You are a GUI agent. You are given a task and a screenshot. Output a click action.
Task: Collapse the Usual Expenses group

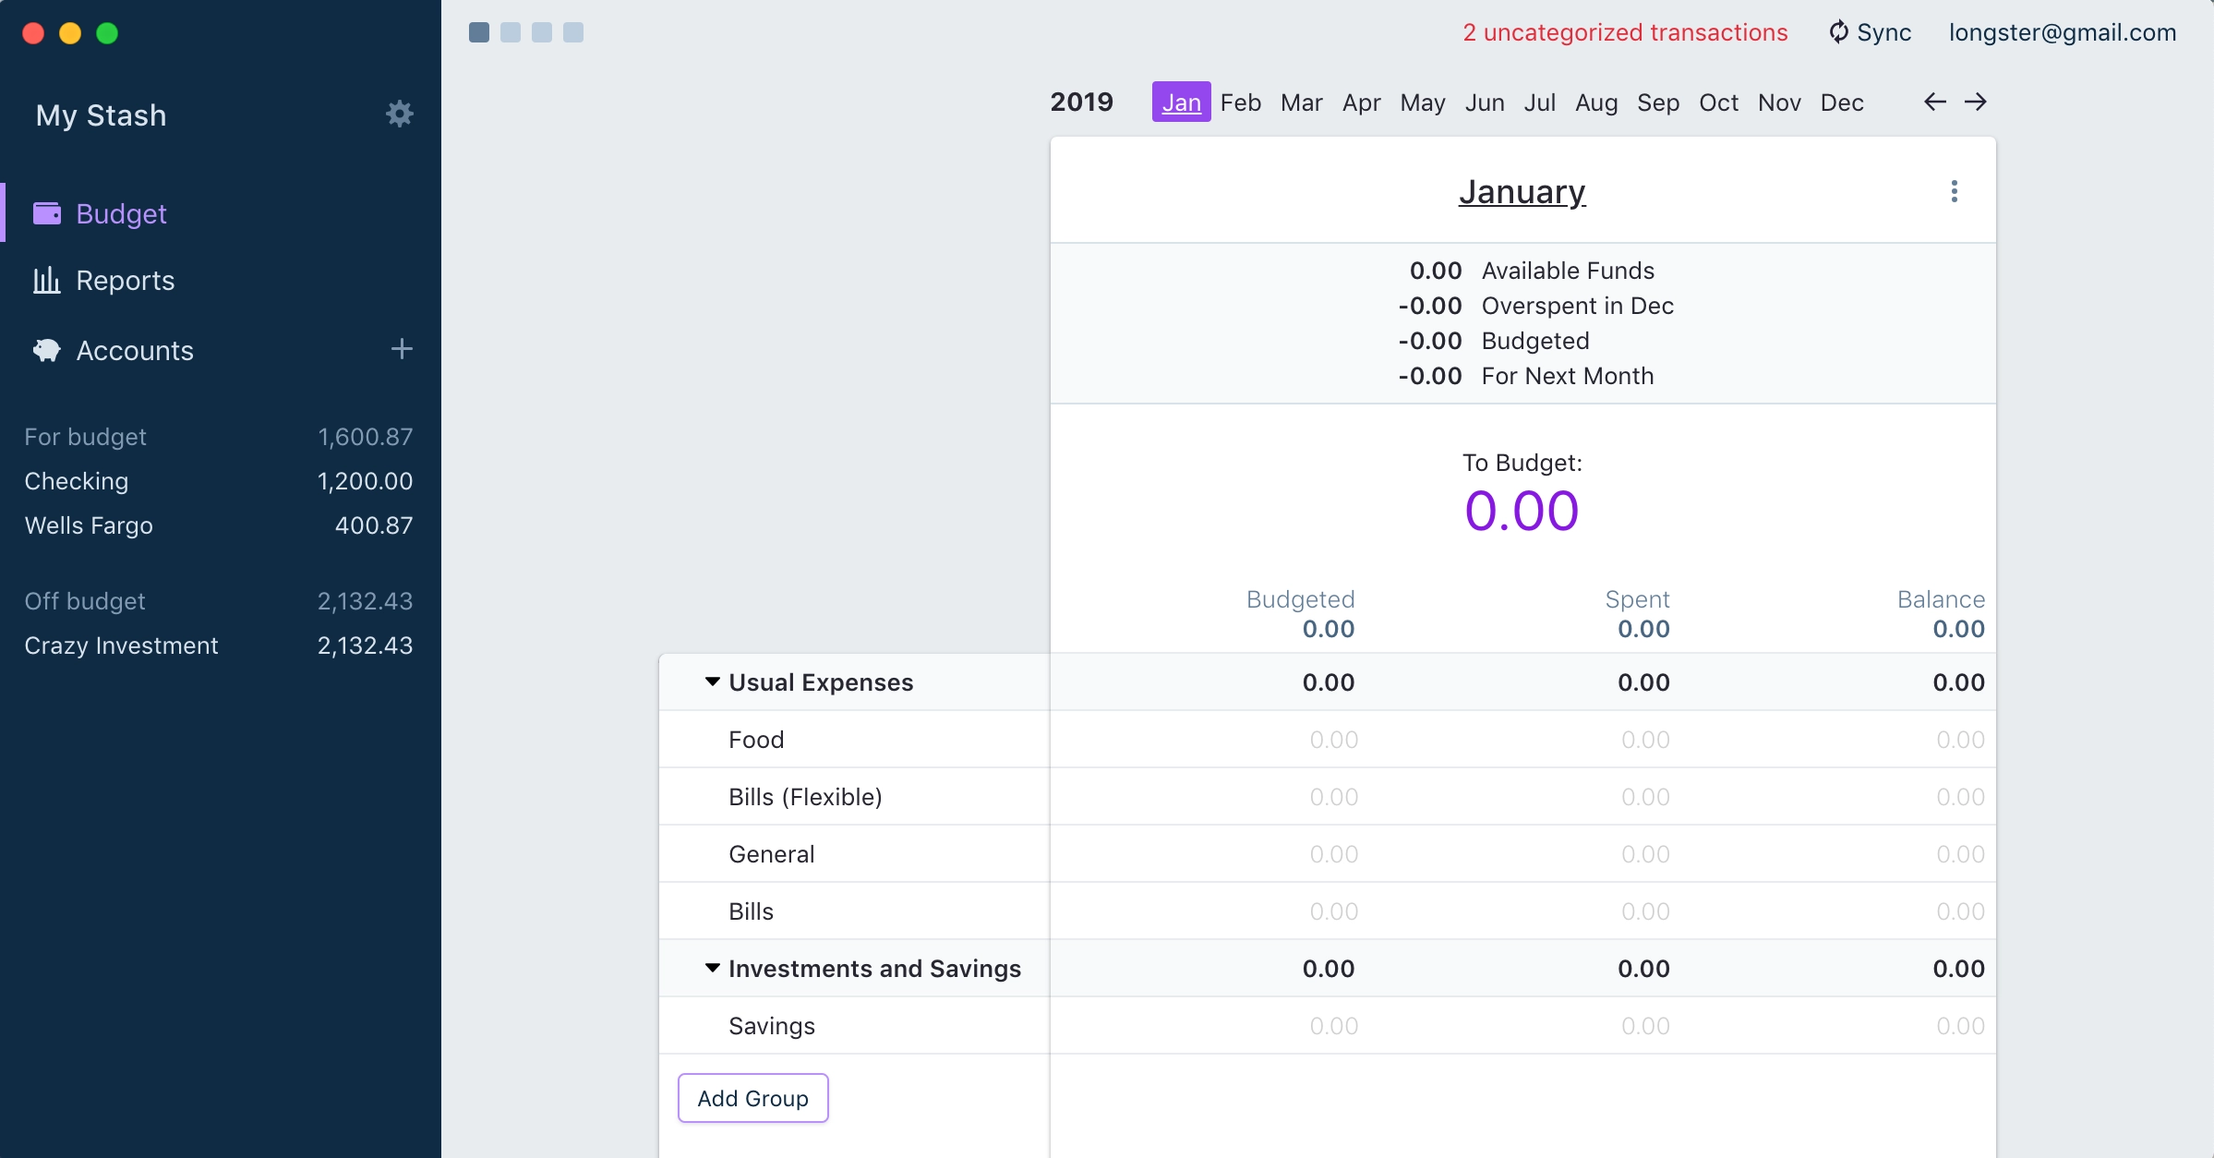click(x=713, y=682)
